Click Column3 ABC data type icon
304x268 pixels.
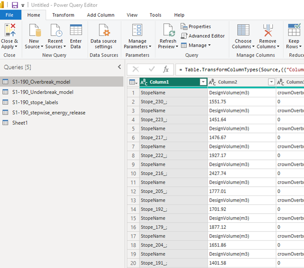click(x=281, y=82)
